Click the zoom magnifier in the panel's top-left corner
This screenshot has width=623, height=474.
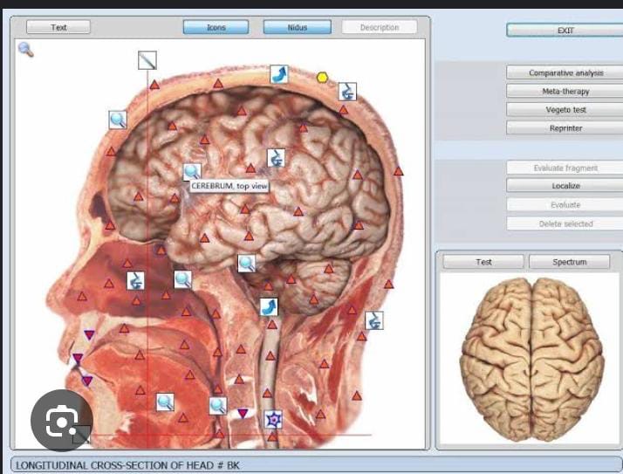pos(25,49)
